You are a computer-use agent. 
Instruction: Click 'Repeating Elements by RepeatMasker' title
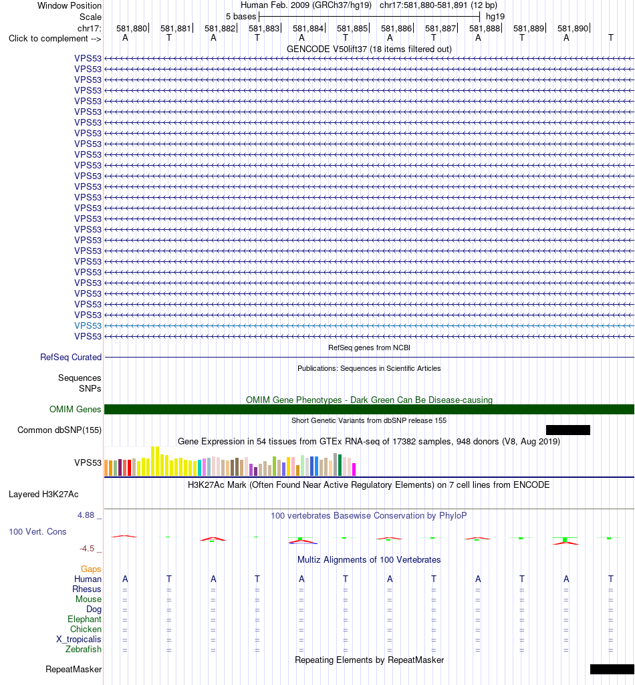369,660
